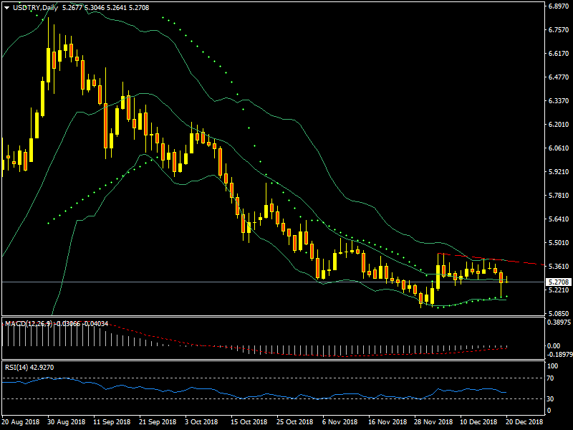Click the MACD 0.00 scale label
Screen dimensions: 573x430
554,346
